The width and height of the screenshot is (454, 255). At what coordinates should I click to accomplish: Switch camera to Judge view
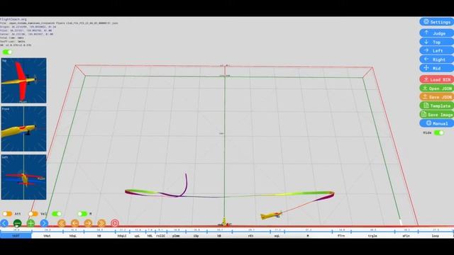pos(437,33)
